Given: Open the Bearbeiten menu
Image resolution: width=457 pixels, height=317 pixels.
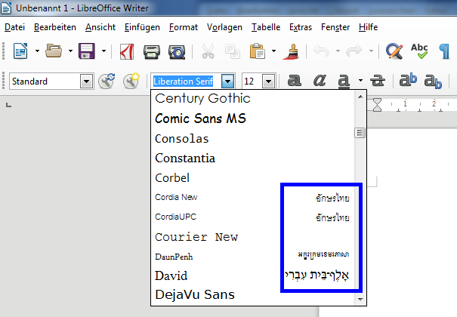Looking at the screenshot, I should coord(55,27).
